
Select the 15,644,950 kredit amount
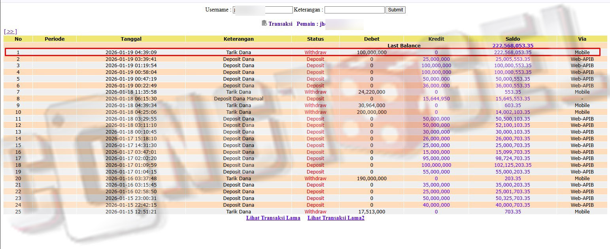tap(436, 99)
